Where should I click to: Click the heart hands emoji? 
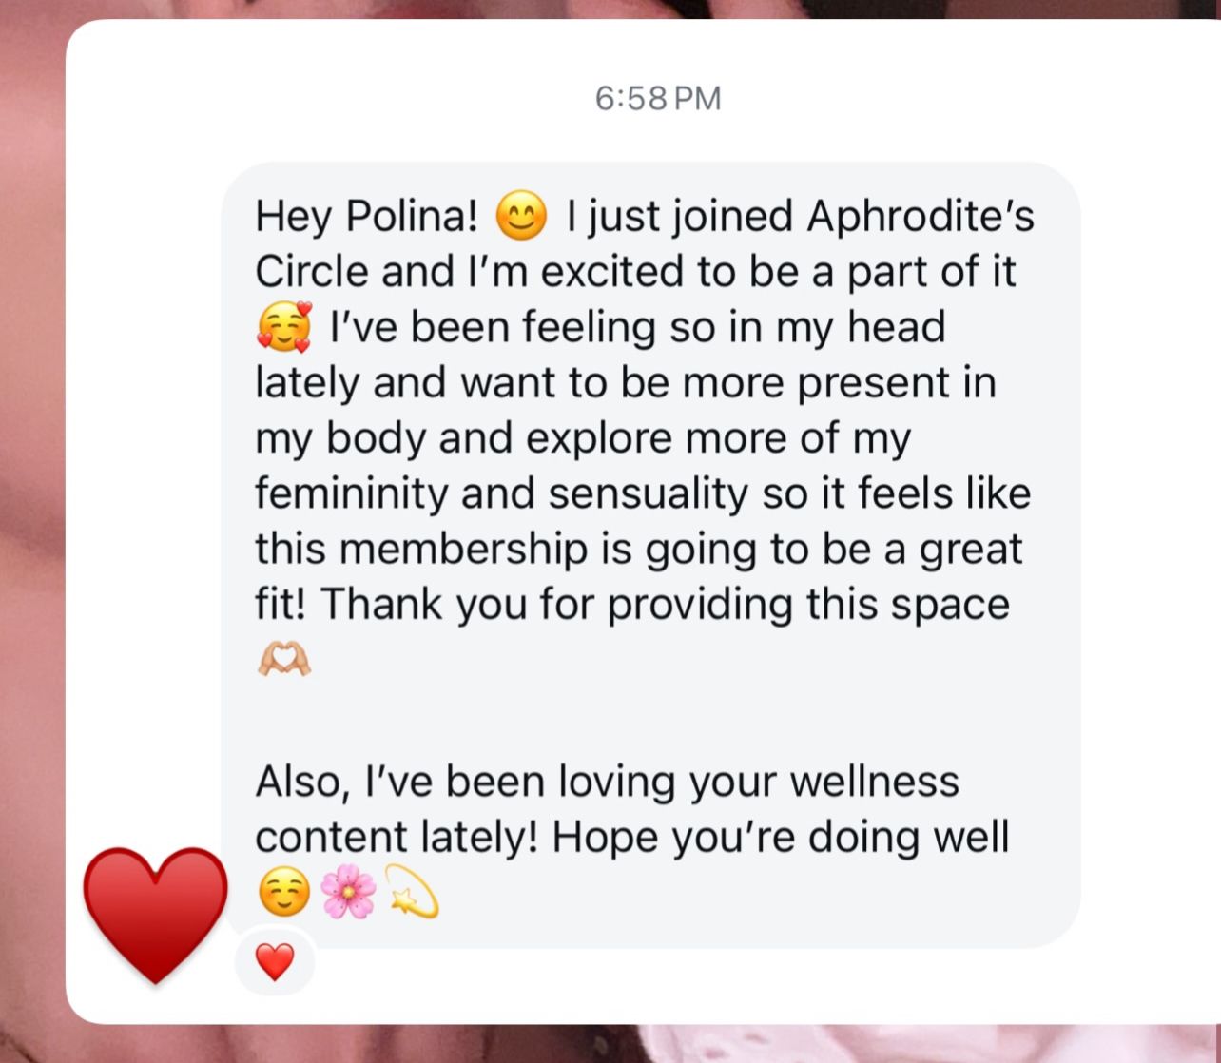coord(283,659)
